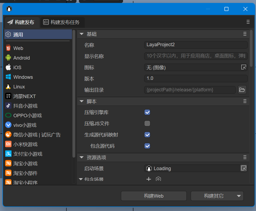Add a scene with the plus icon
The width and height of the screenshot is (256, 211).
point(149,179)
